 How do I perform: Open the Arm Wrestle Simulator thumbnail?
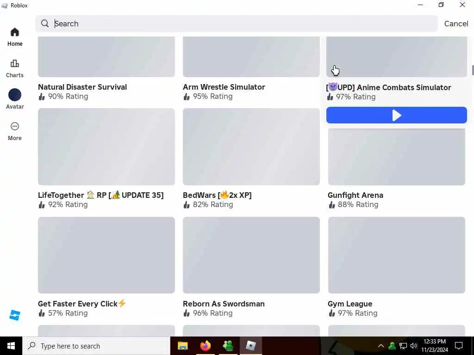[251, 57]
